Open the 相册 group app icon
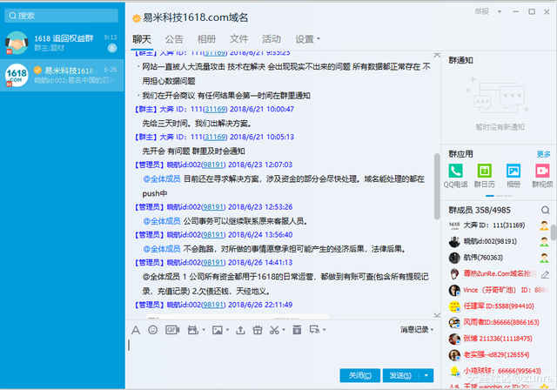The width and height of the screenshot is (557, 390). point(513,171)
